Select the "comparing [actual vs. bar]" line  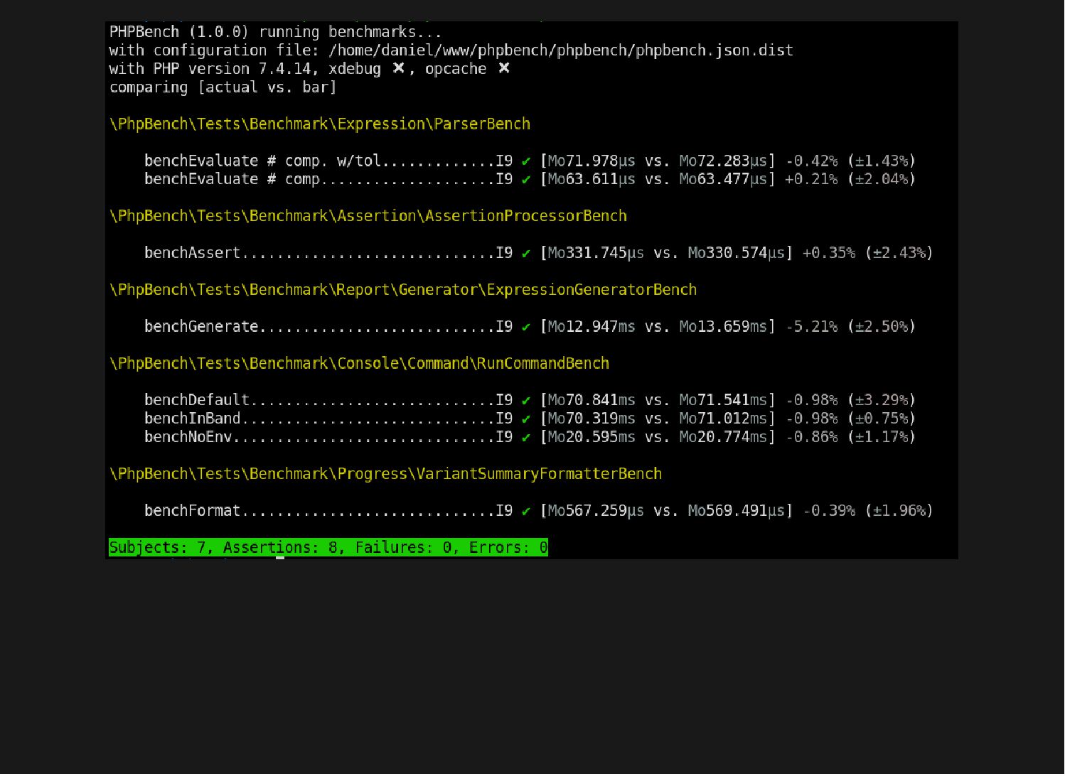pos(223,87)
